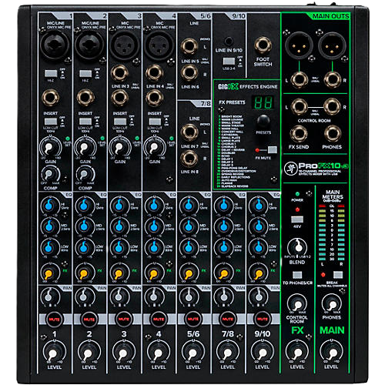Click the PHONES output jack
This screenshot has height=385, width=385.
333,134
